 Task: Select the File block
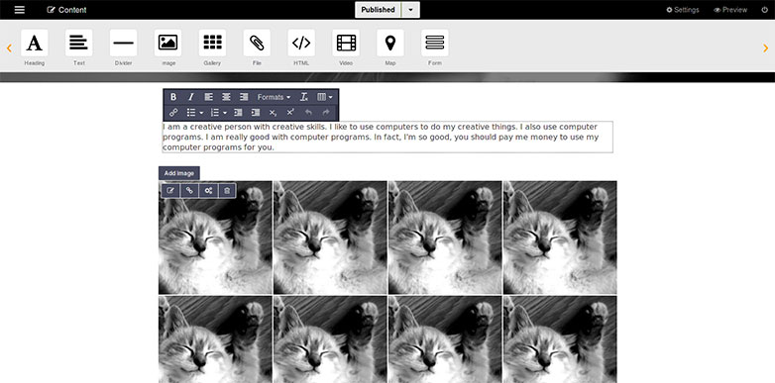[x=257, y=43]
